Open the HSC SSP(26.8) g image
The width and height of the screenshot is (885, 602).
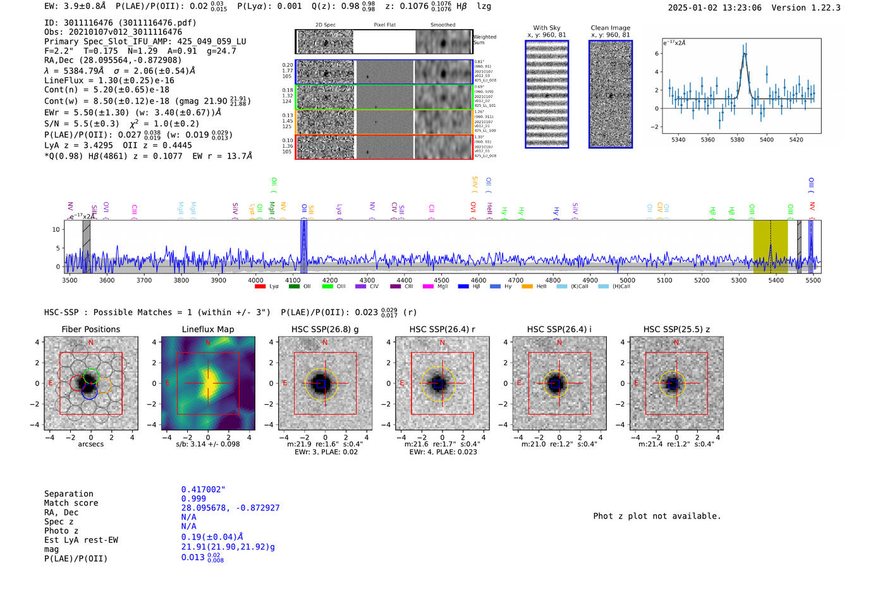point(325,383)
